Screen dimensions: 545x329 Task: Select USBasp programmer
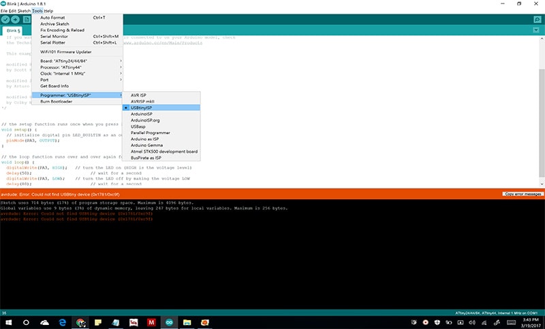coord(161,126)
